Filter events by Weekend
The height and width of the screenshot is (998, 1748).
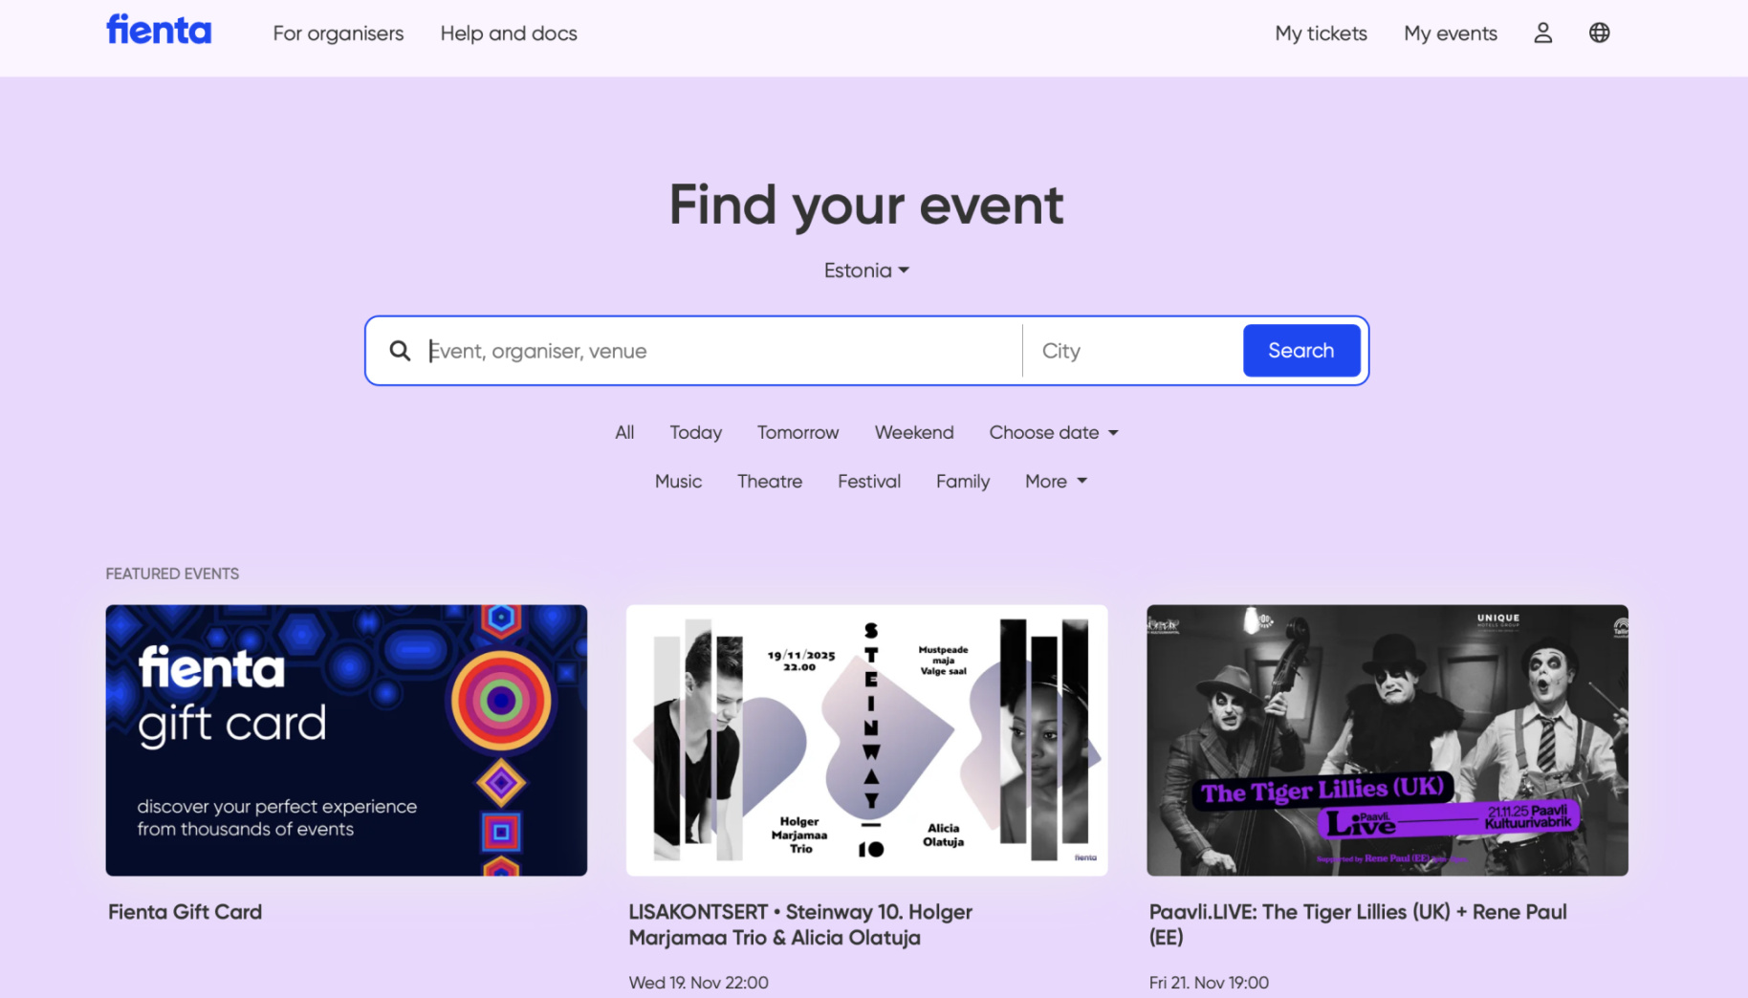tap(913, 433)
